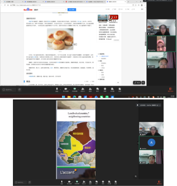Click the blue search button beside the Baike field
This screenshot has width=177, height=186.
pos(72,10)
